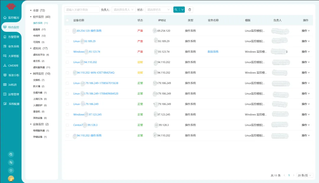The height and width of the screenshot is (183, 319).
Task: Click the red company logo icon
Action: [11, 6]
